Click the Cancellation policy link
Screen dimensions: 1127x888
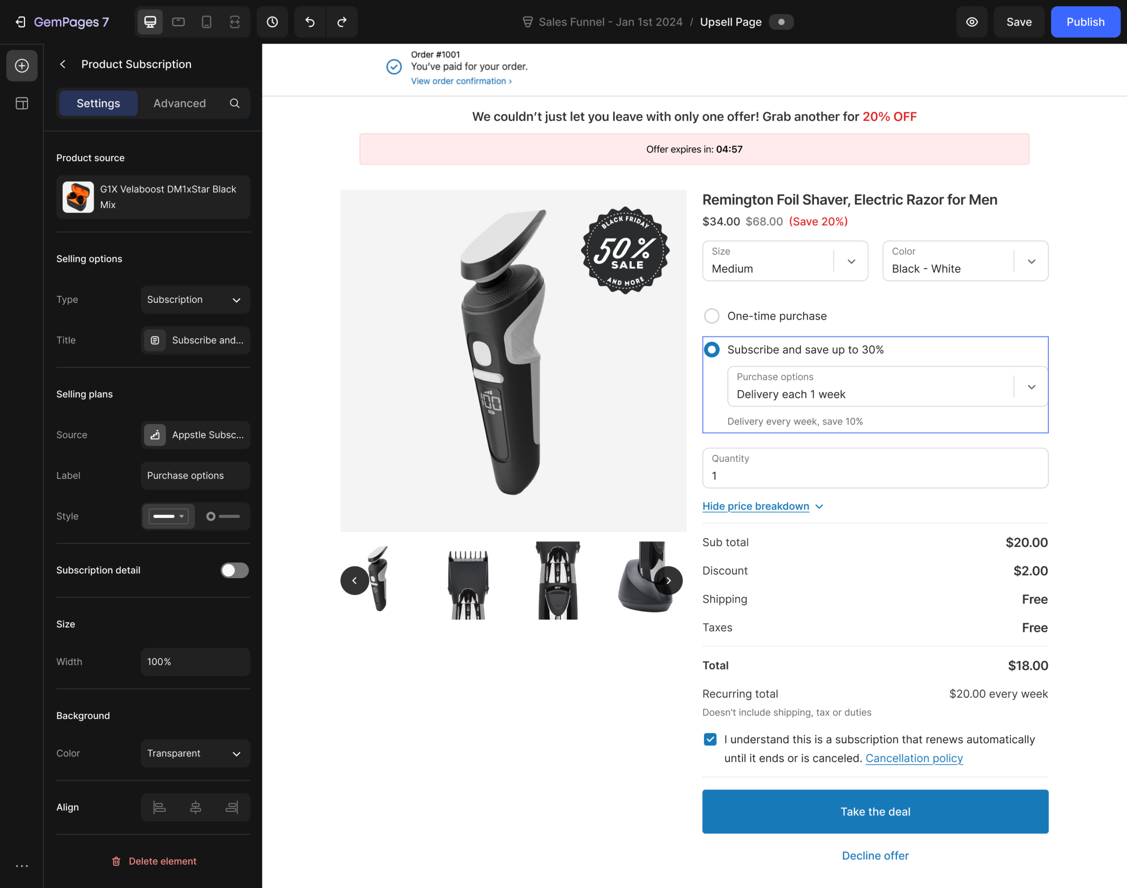(x=914, y=758)
